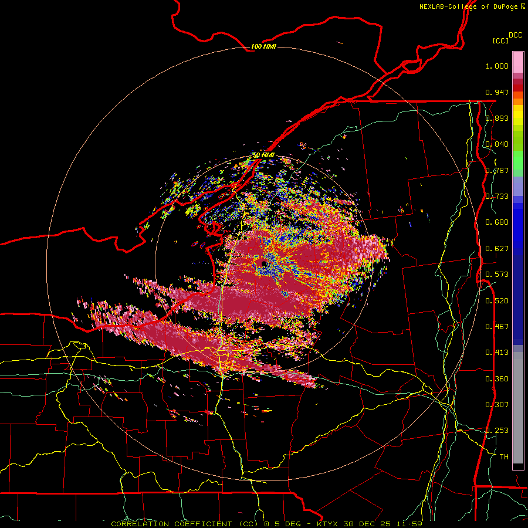This screenshot has height=528, width=528.
Task: Click the 11:59 time stamp
Action: [x=409, y=524]
